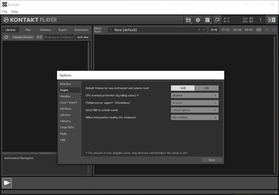Click the refresh libraries icon
This screenshot has height=195, width=279.
[x=6, y=37]
